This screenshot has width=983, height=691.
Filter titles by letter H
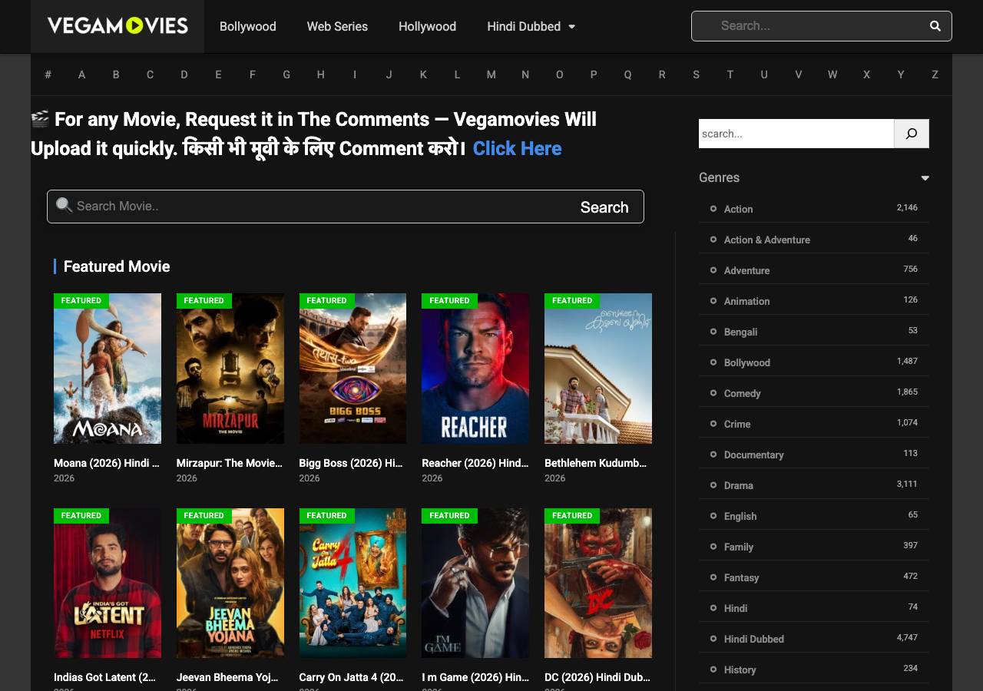click(x=320, y=74)
